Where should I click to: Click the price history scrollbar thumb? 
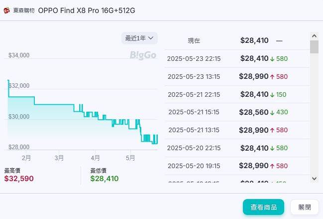(314, 47)
